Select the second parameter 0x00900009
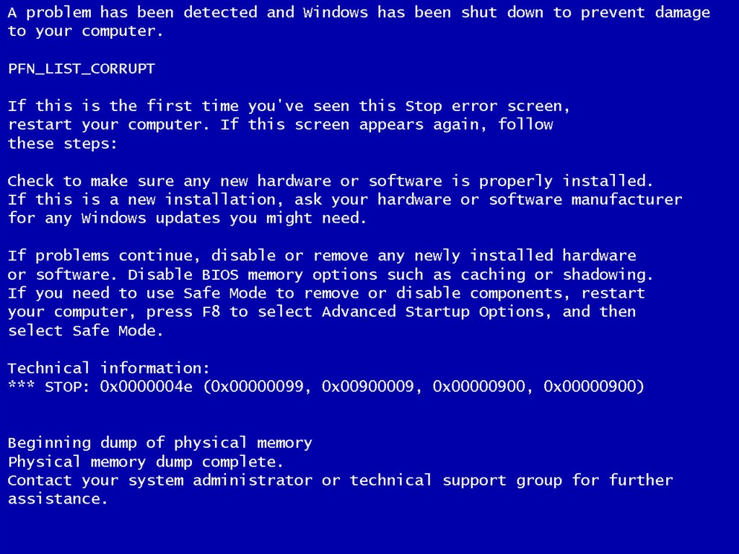This screenshot has height=554, width=739. (367, 387)
